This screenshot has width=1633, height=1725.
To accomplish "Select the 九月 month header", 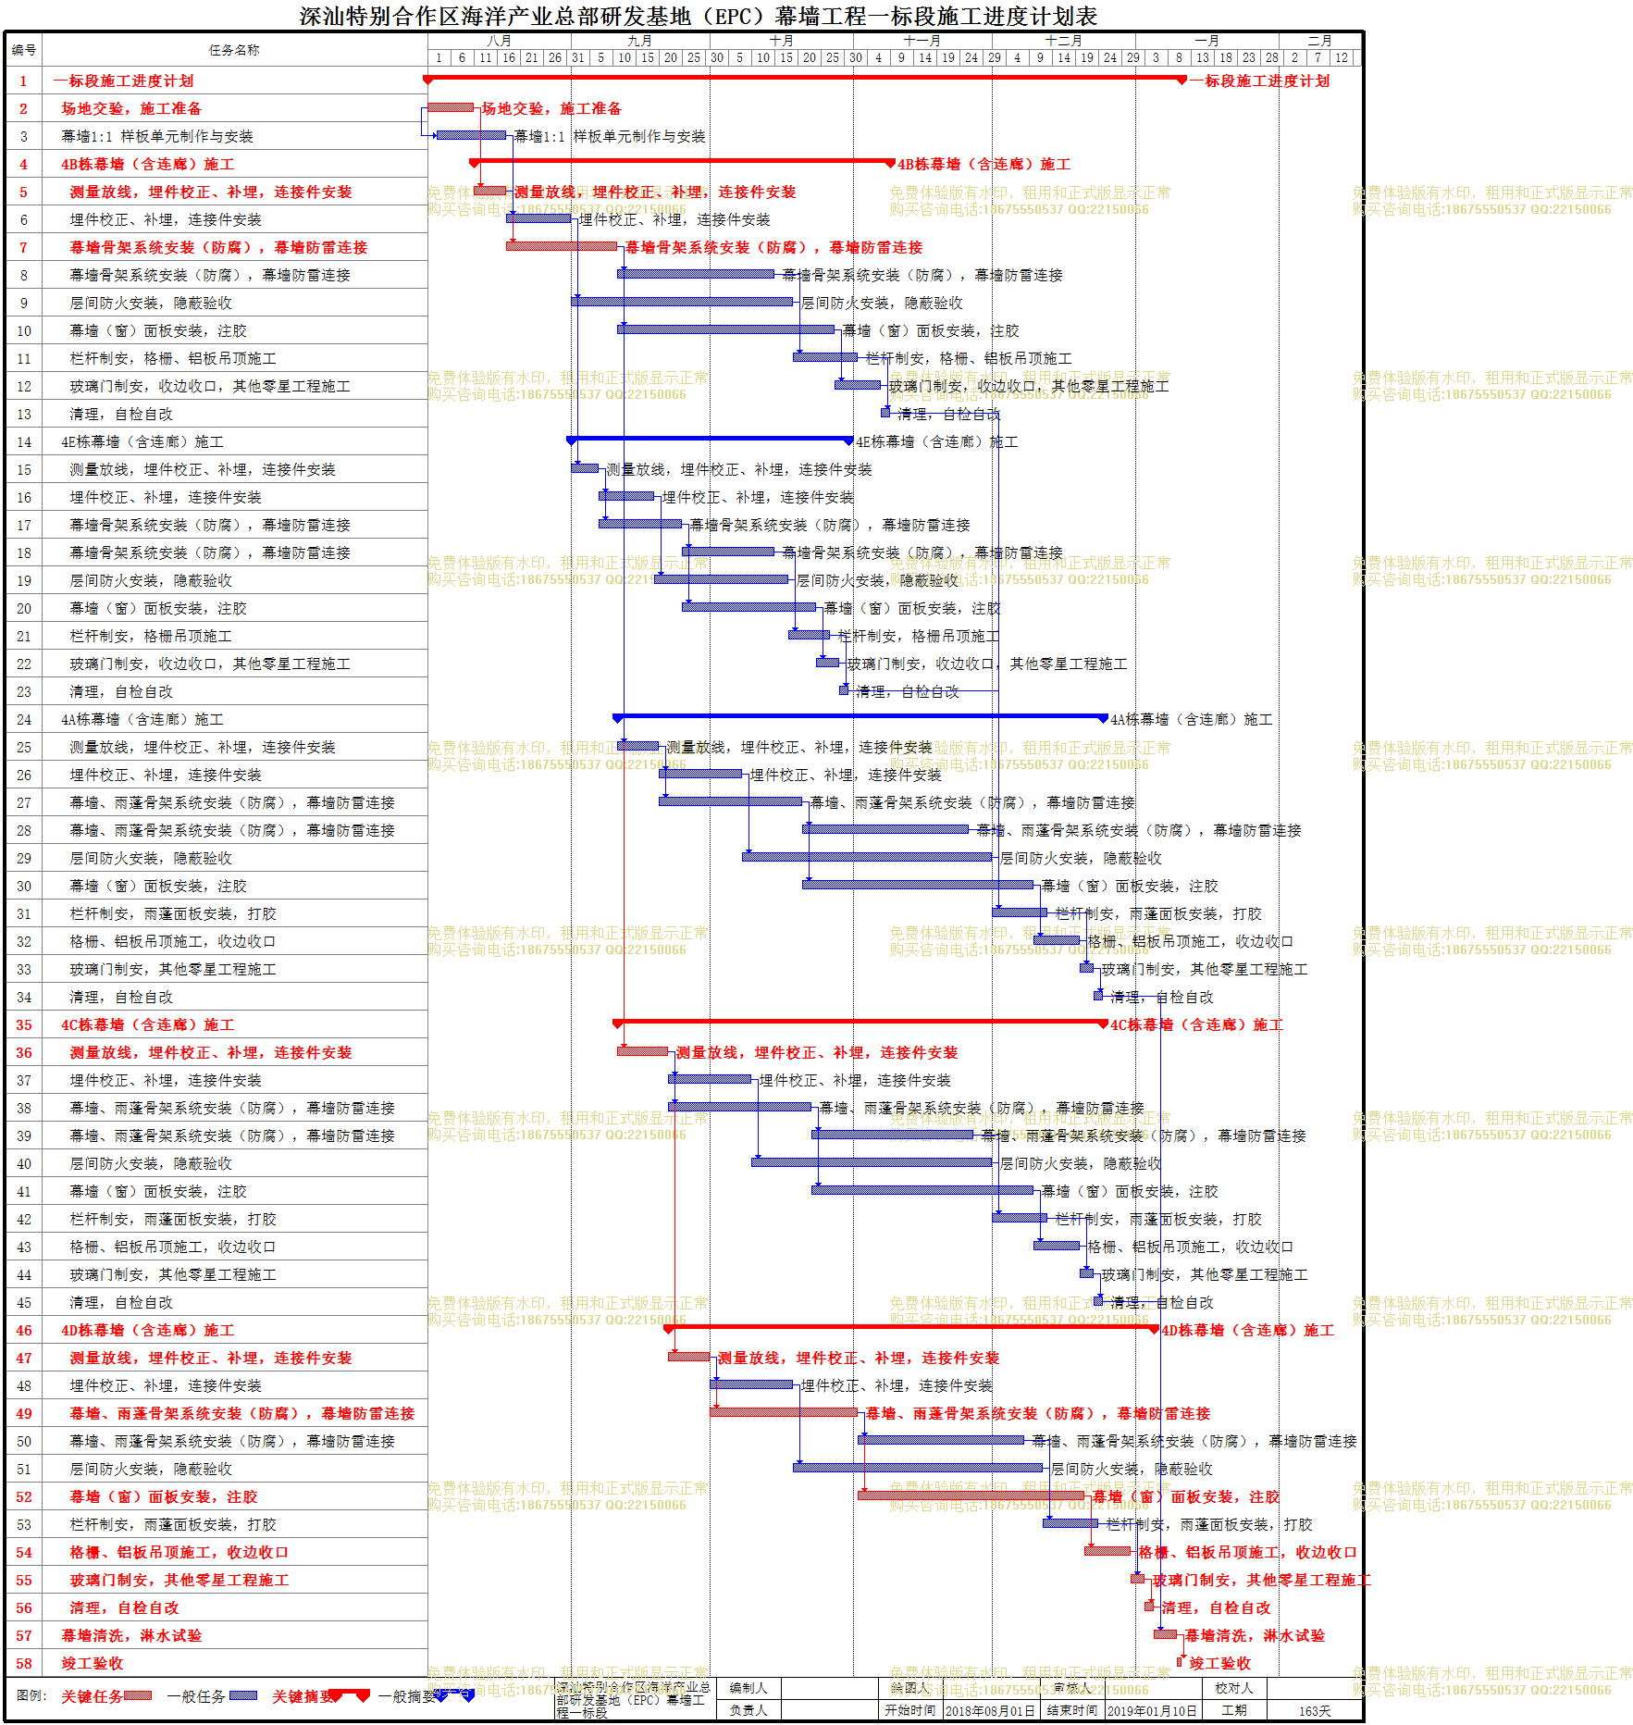I will [x=640, y=41].
